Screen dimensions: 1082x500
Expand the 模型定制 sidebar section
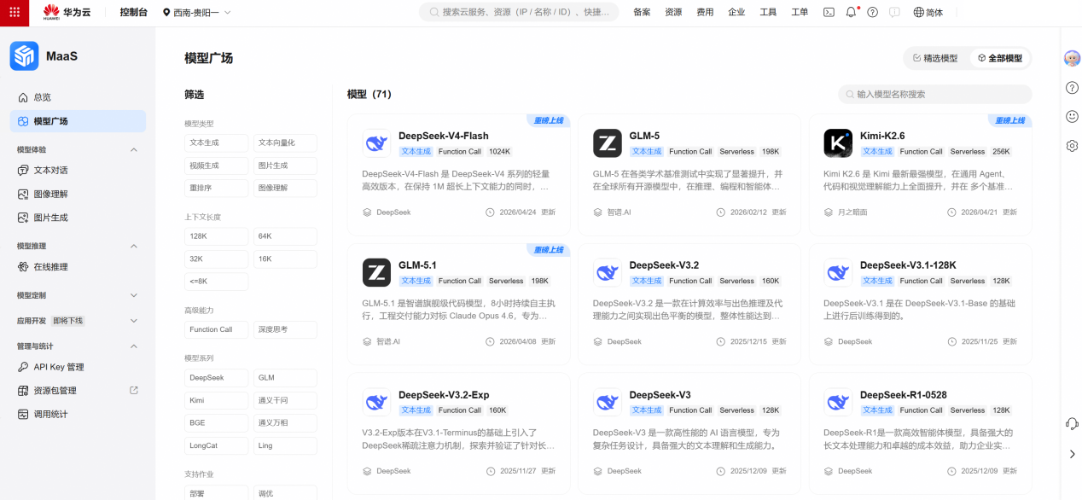pyautogui.click(x=133, y=295)
